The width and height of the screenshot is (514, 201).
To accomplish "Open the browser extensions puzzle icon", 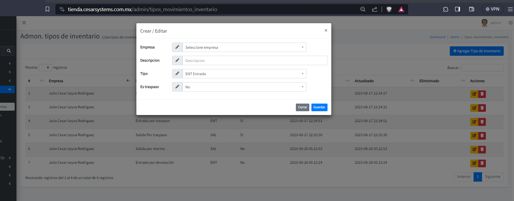I will [446, 9].
